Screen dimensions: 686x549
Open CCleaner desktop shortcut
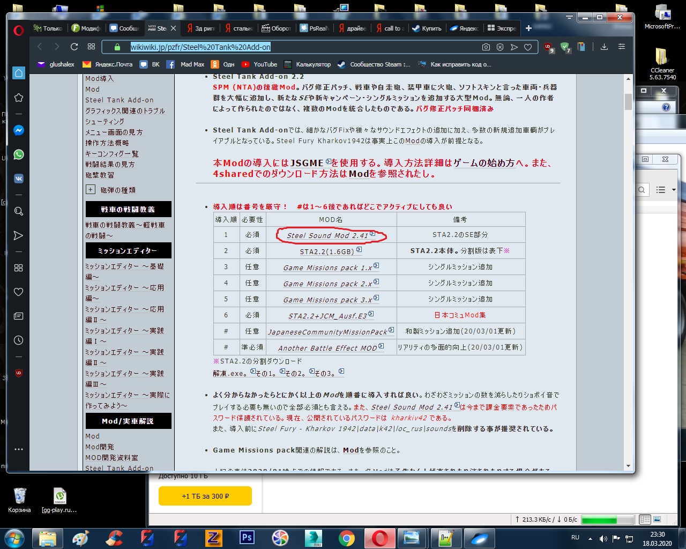point(662,63)
